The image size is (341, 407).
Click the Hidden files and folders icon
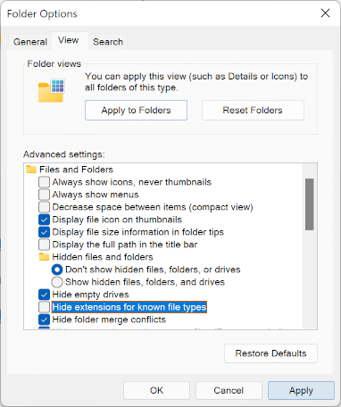click(44, 257)
